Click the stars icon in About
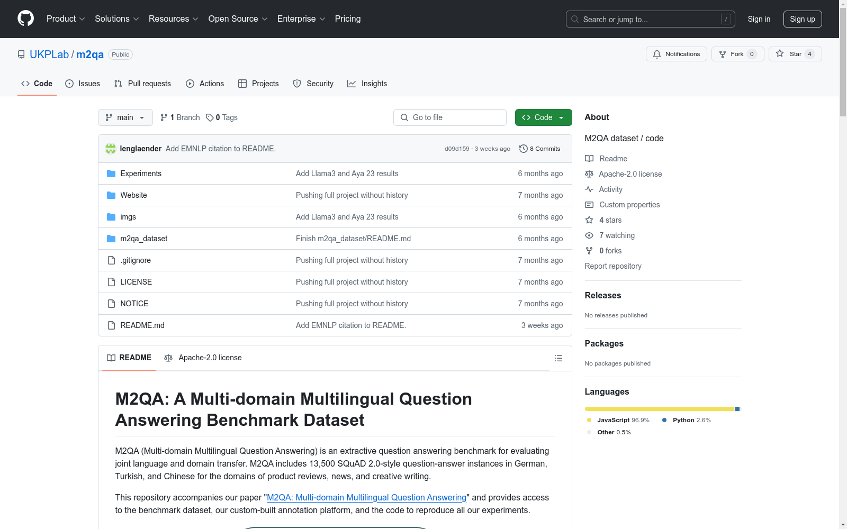This screenshot has height=529, width=847. (x=589, y=220)
